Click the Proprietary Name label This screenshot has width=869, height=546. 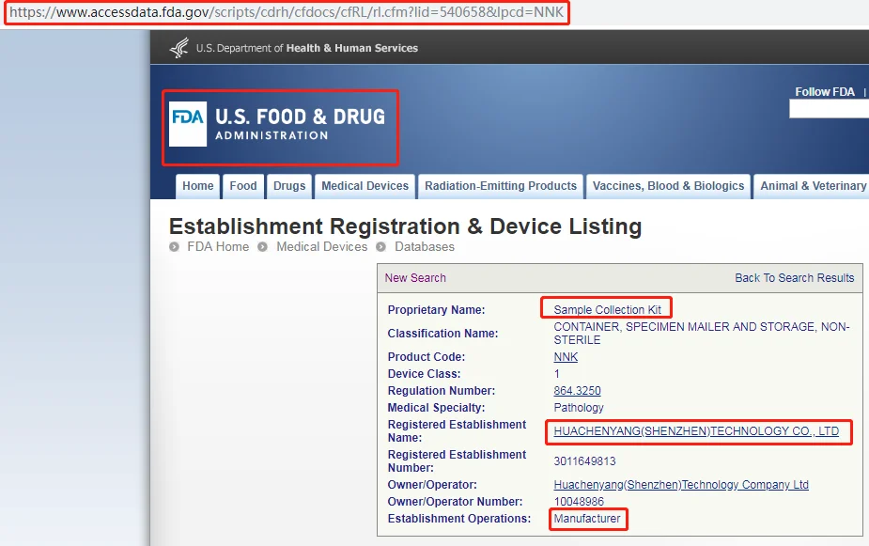[x=436, y=310]
